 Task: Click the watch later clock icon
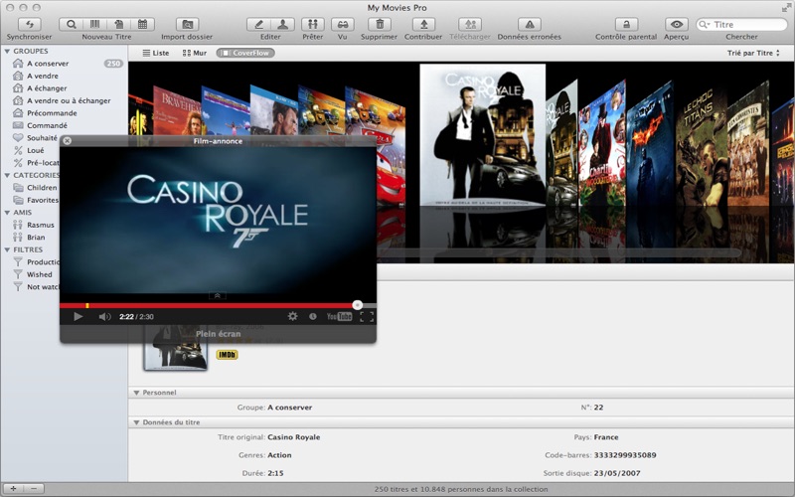pos(313,316)
